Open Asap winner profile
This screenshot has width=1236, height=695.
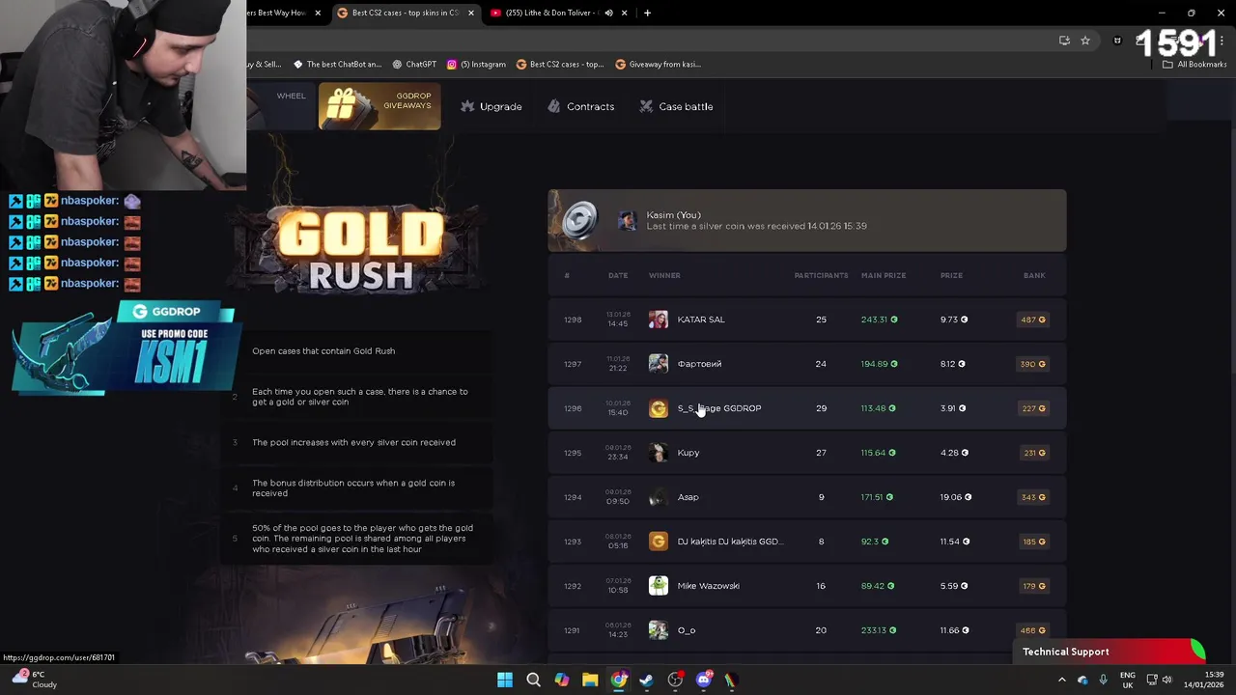(x=688, y=497)
